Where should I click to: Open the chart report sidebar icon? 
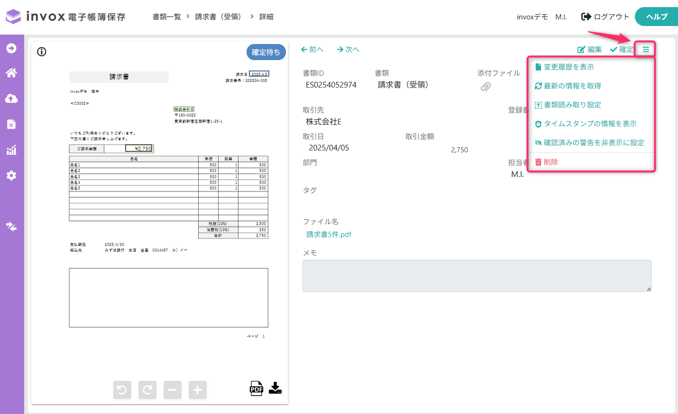[x=11, y=150]
